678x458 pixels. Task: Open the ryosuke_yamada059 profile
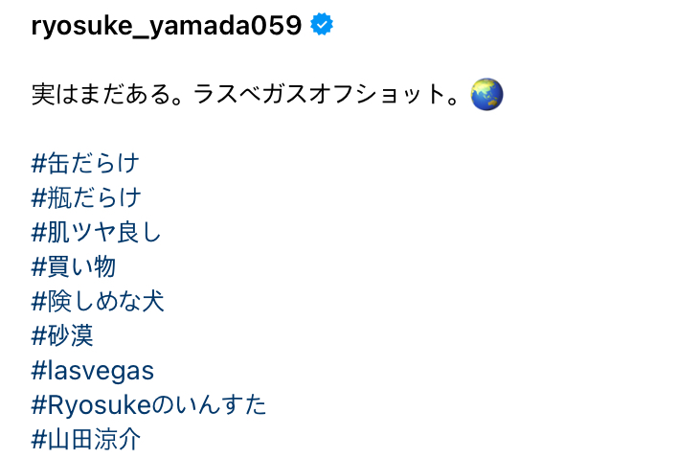[167, 27]
